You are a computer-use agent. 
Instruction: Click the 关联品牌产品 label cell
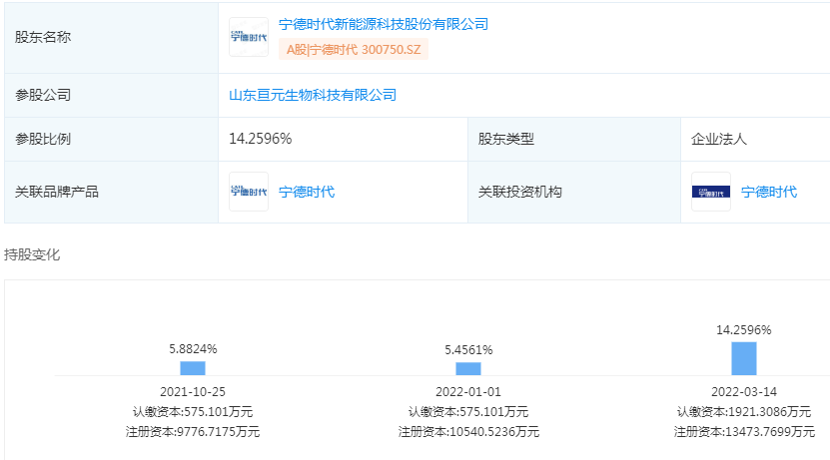tap(111, 192)
